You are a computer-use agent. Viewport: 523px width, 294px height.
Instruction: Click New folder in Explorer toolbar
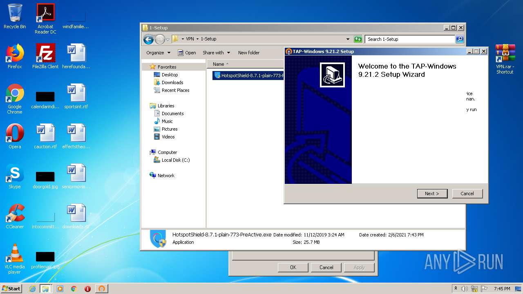[249, 53]
